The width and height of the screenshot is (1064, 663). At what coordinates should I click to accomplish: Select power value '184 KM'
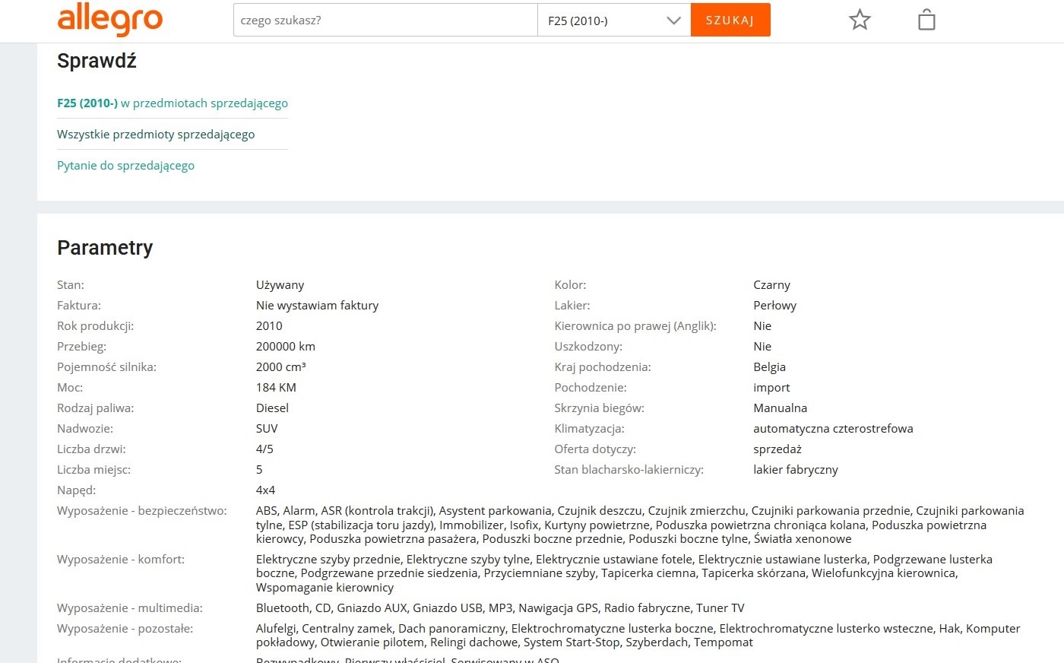(x=276, y=388)
